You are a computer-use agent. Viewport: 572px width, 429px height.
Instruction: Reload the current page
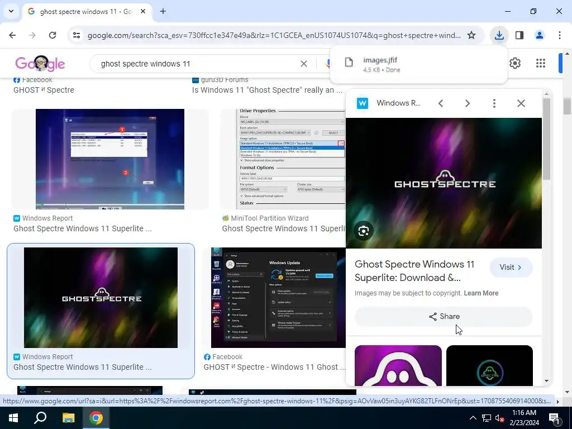(x=53, y=35)
